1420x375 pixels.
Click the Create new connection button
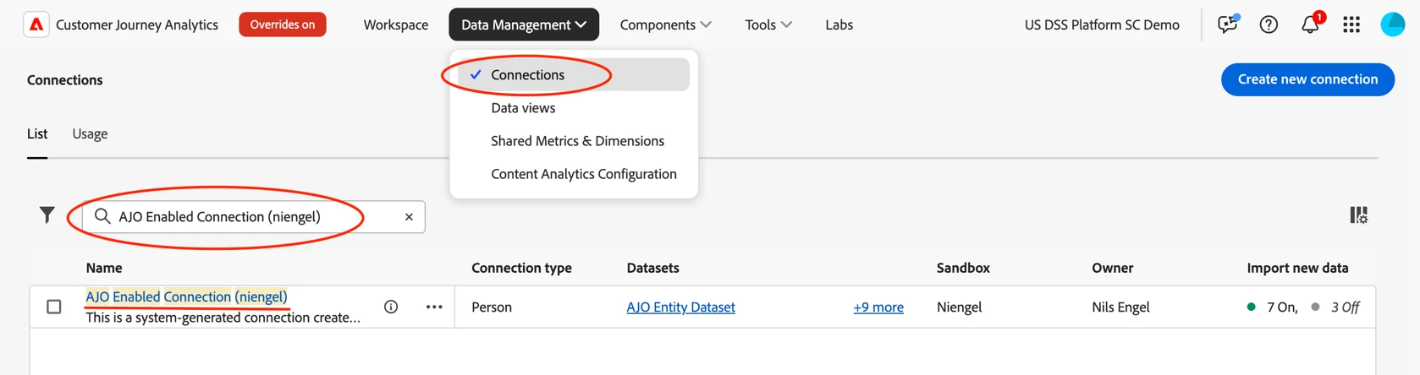coord(1307,79)
